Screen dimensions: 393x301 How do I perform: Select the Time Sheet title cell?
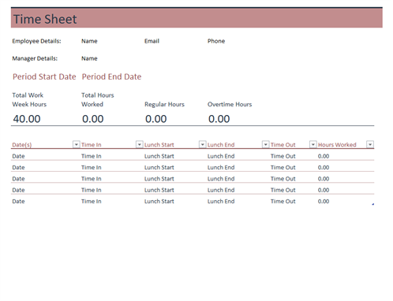tap(45, 19)
